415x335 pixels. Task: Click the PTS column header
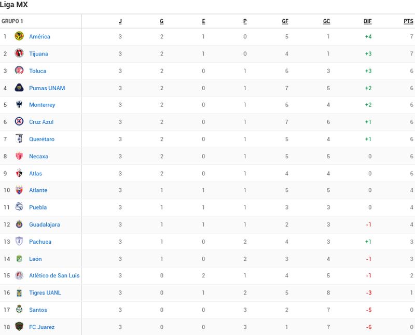(408, 21)
